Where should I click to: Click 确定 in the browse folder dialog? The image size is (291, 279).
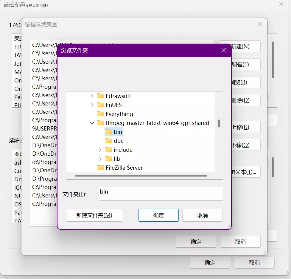point(158,215)
